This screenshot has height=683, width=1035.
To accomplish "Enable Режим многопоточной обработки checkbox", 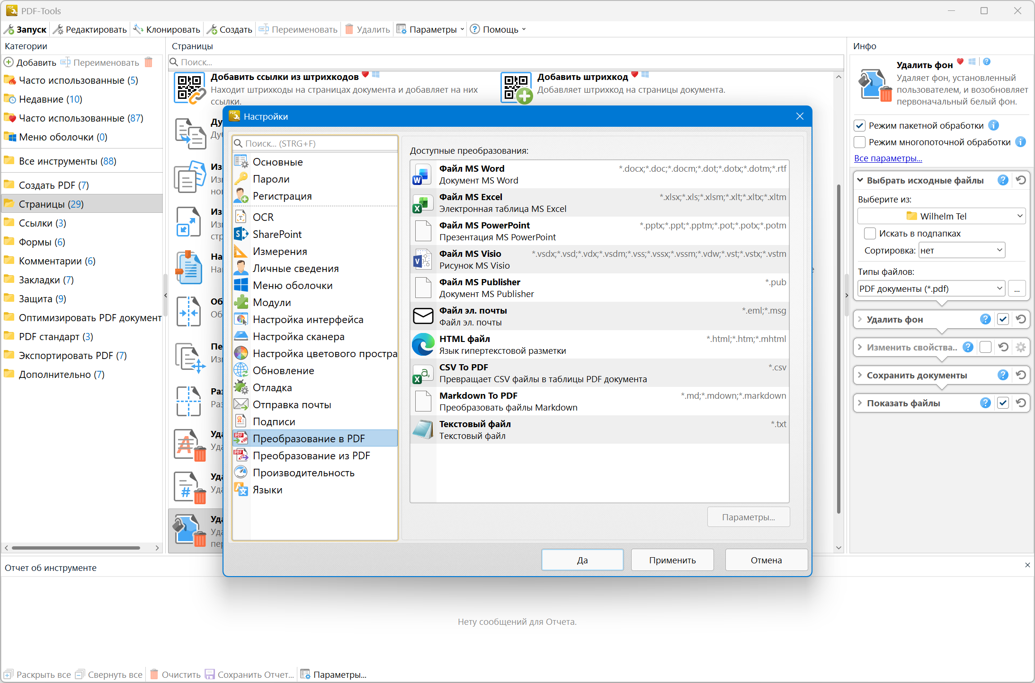I will 860,142.
